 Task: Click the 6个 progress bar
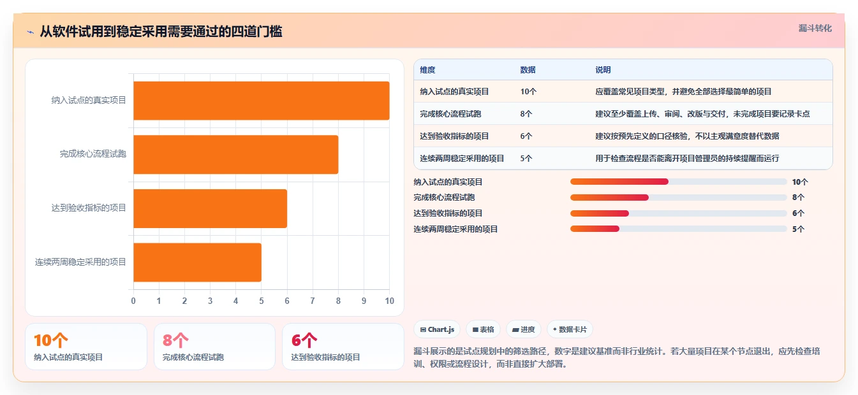click(x=679, y=213)
